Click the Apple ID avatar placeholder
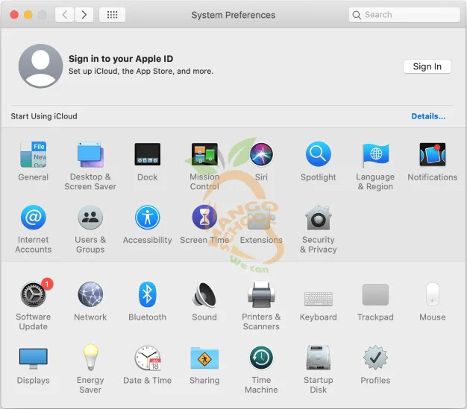Viewport: 467px width, 409px height. point(40,66)
